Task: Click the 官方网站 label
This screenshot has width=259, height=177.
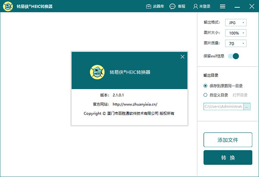Action: coord(101,104)
